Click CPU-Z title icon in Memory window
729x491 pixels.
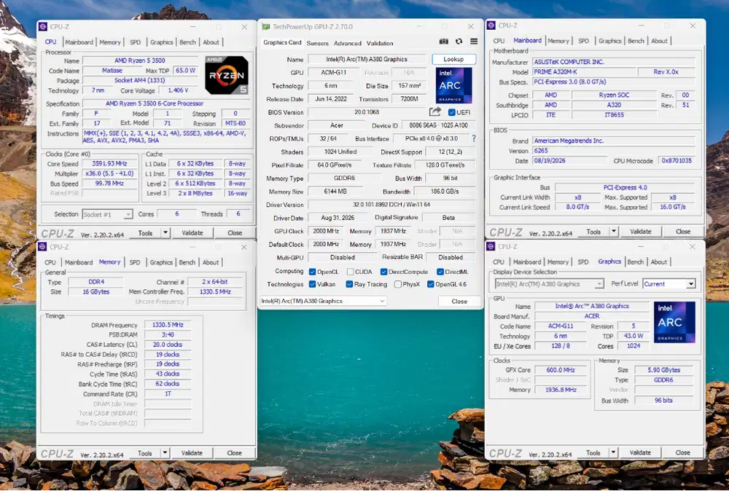pyautogui.click(x=42, y=247)
